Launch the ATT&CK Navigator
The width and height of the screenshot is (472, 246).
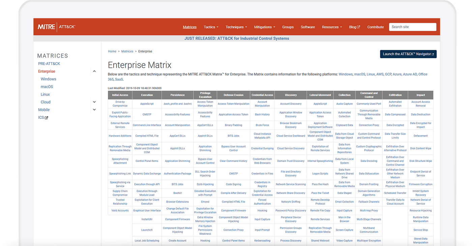(408, 54)
